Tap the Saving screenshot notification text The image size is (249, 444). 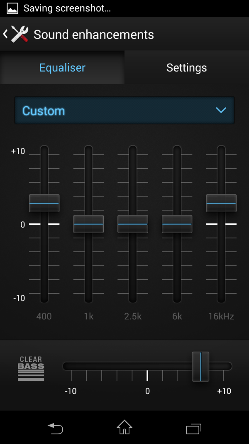(x=67, y=8)
